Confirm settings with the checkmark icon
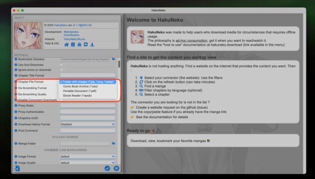315x179 pixels. 107,168
